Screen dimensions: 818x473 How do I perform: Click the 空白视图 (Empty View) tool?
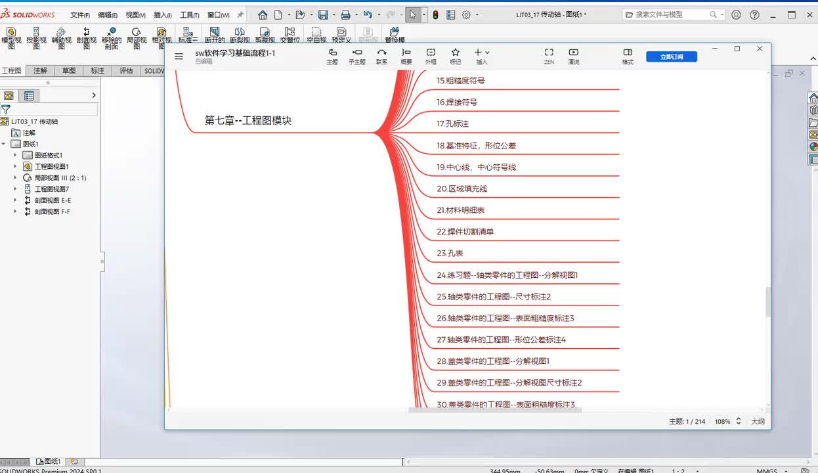click(x=316, y=35)
